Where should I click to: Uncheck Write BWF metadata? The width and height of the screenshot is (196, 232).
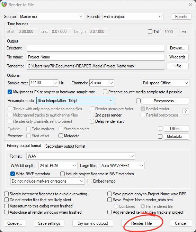click(x=12, y=174)
